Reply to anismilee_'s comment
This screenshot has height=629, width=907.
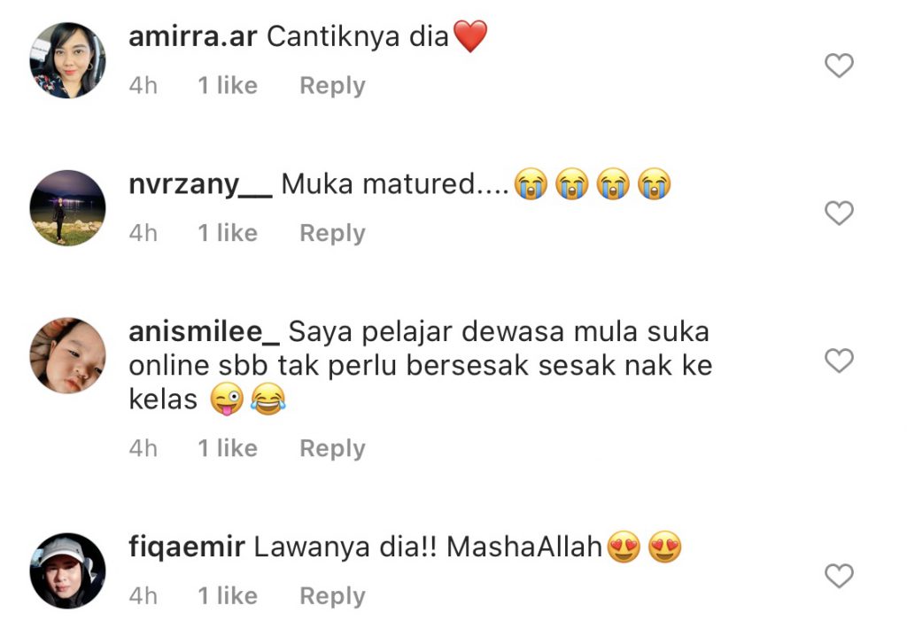click(x=333, y=448)
